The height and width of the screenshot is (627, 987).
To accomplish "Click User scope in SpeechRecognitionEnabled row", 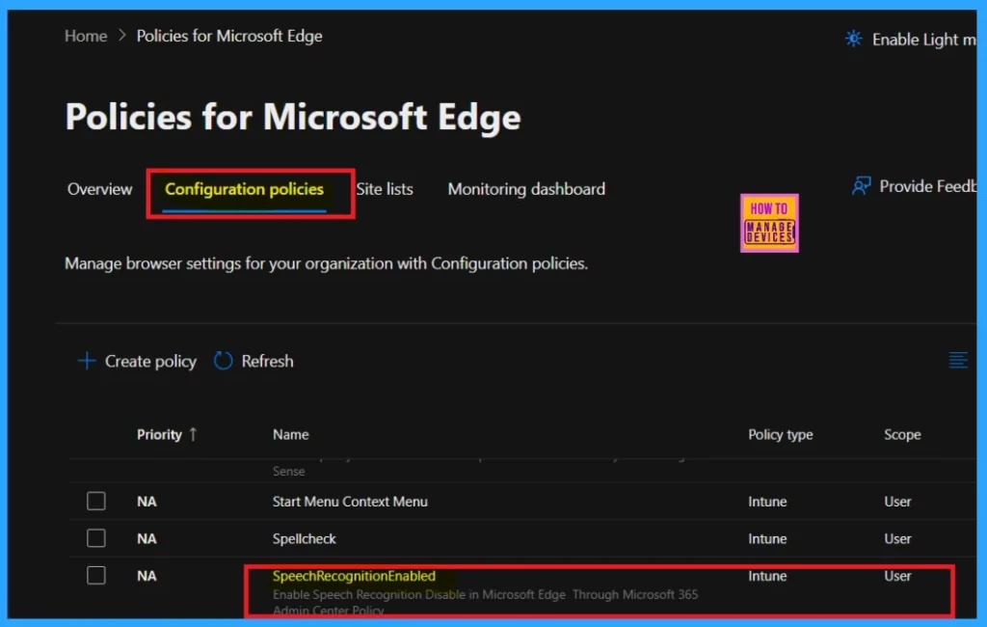I will pyautogui.click(x=897, y=576).
